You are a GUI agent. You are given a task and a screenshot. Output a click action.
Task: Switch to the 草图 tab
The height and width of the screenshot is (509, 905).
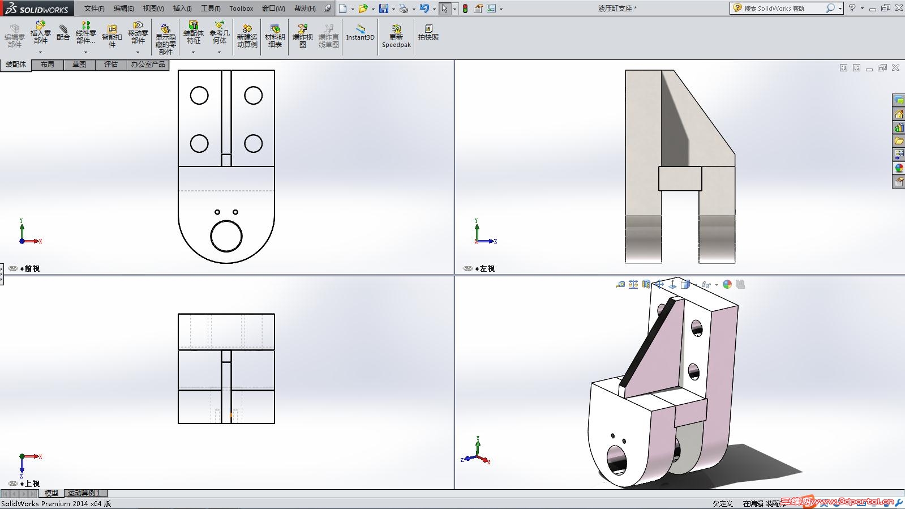click(x=79, y=65)
